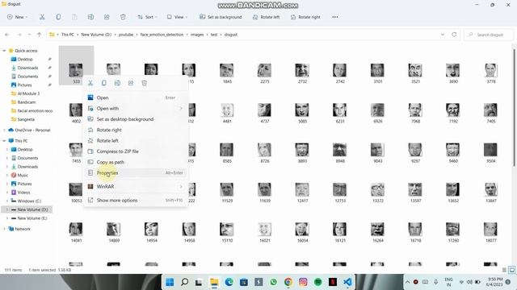Screen dimensions: 517x290
Task: Click the Rename icon in the context menu
Action: [117, 83]
